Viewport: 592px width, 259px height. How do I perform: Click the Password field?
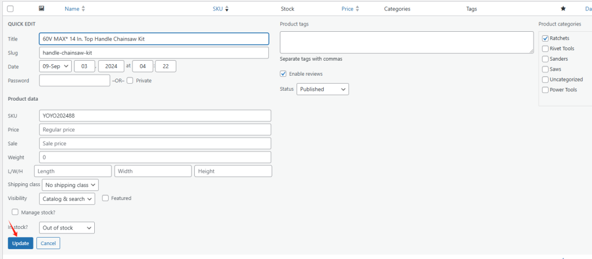point(75,80)
